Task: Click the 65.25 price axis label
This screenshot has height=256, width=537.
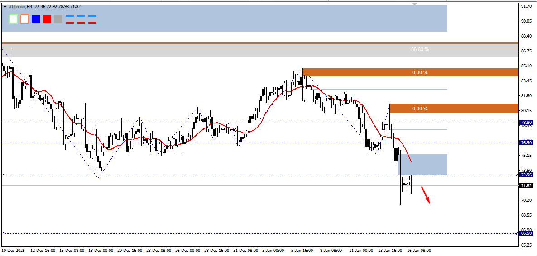Action: [526, 245]
